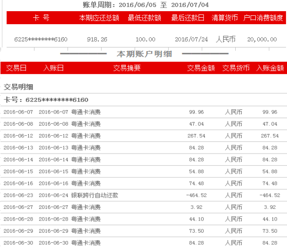Click the total due amount 918.26

[97, 40]
